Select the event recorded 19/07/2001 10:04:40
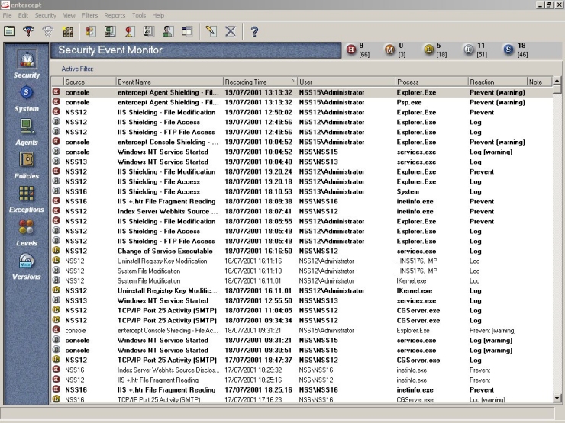 [x=302, y=162]
